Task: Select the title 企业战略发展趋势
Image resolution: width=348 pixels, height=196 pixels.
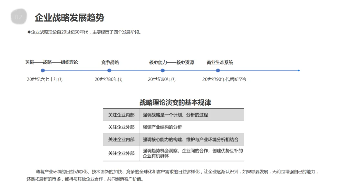Action: click(x=70, y=17)
